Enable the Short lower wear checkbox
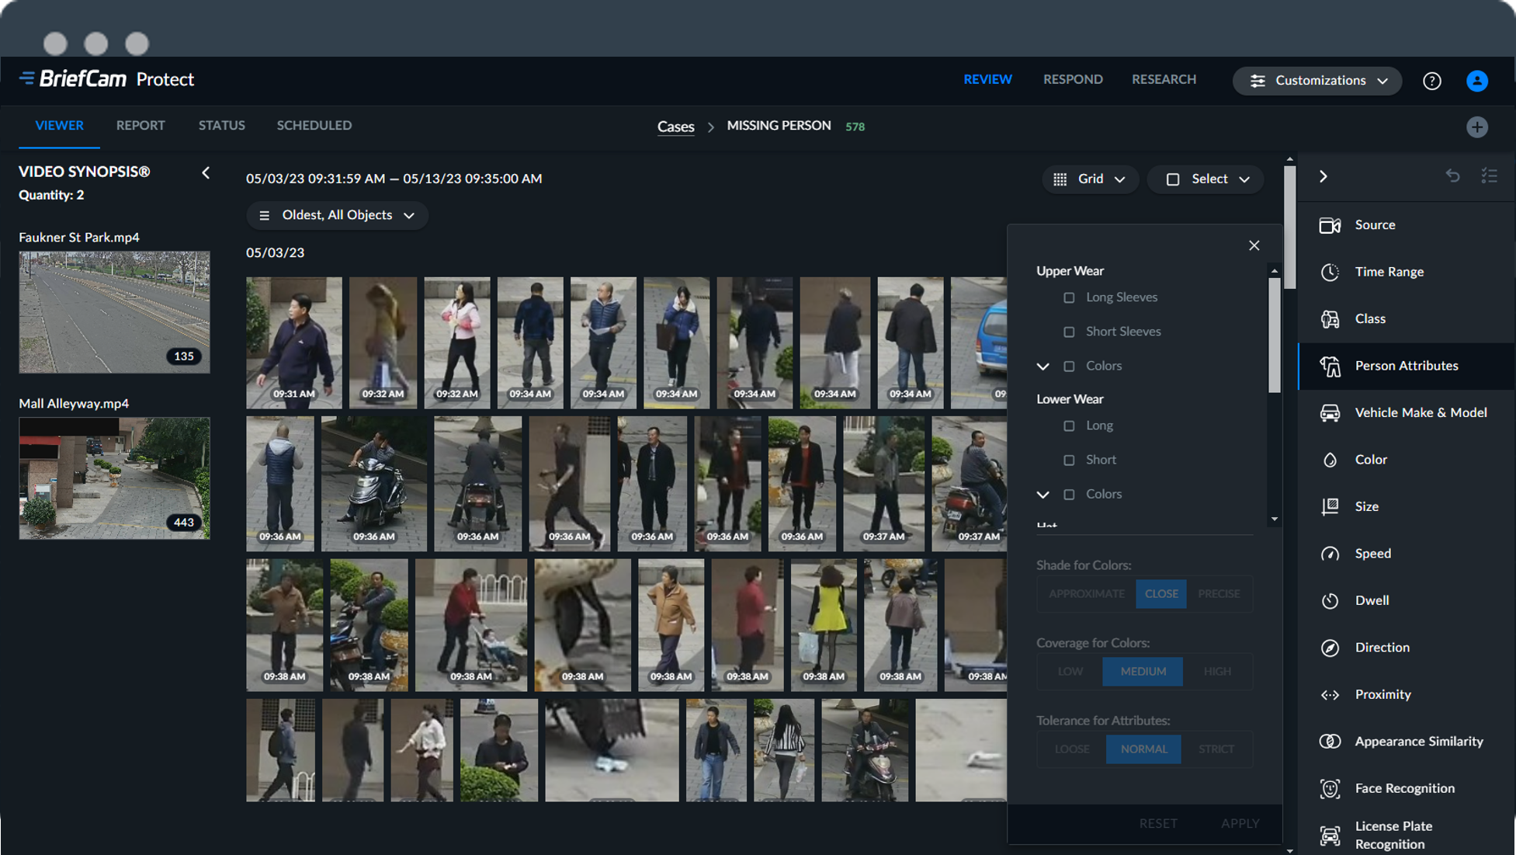Image resolution: width=1516 pixels, height=855 pixels. tap(1069, 460)
